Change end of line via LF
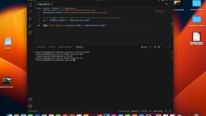The height and width of the screenshot is (116, 206). pos(150,111)
